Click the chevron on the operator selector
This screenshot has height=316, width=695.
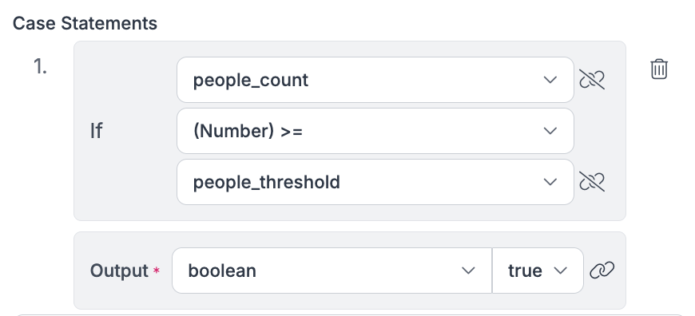550,131
